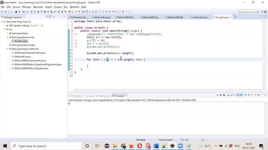The height and width of the screenshot is (150, 268).
Task: Expand the learn.java.basic.loops package
Action: tap(8, 45)
